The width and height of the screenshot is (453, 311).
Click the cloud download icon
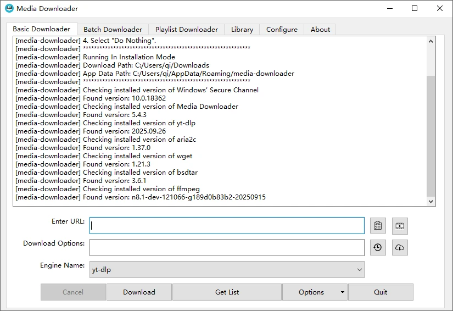pyautogui.click(x=400, y=248)
